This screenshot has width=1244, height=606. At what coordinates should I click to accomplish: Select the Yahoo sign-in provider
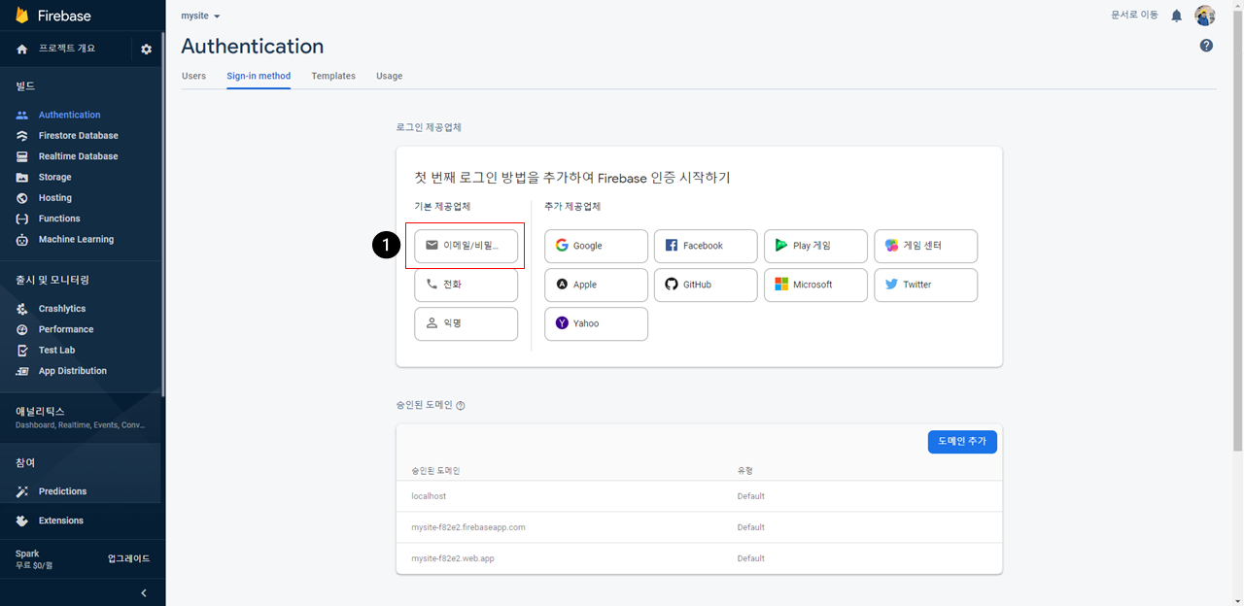(x=596, y=323)
